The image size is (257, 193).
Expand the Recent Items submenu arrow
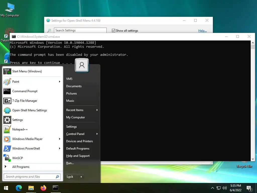(97, 110)
